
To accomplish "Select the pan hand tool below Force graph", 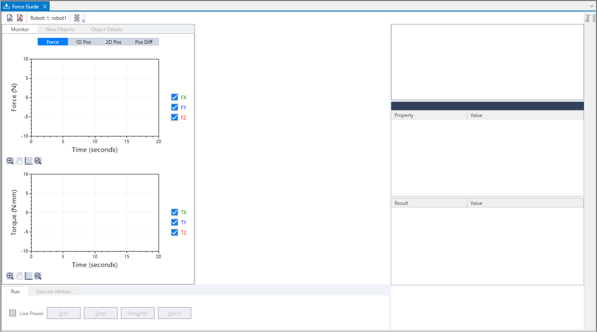I will (x=19, y=161).
